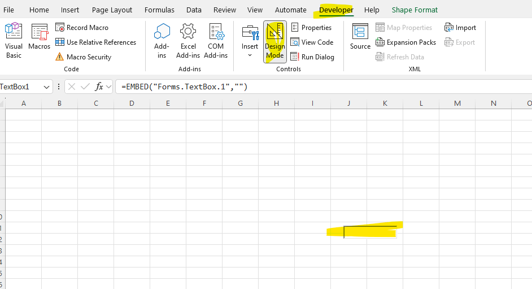Switch to the Page Layout tab
Image resolution: width=532 pixels, height=289 pixels.
coord(112,10)
